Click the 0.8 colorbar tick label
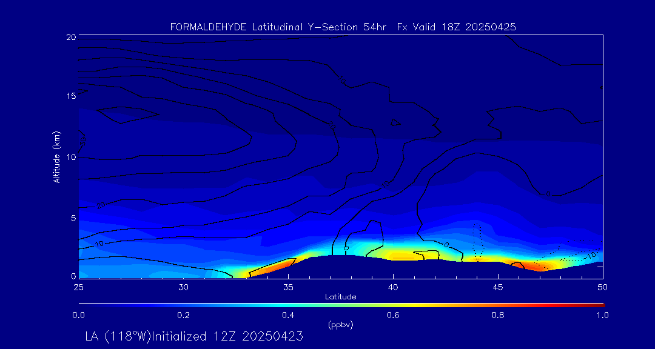Image resolution: width=655 pixels, height=349 pixels. pos(498,315)
